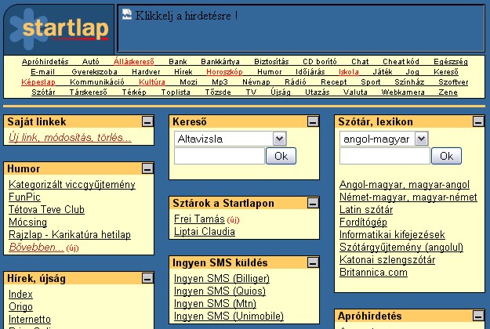Open Kategorizált viccgyűjtemény link

click(72, 185)
